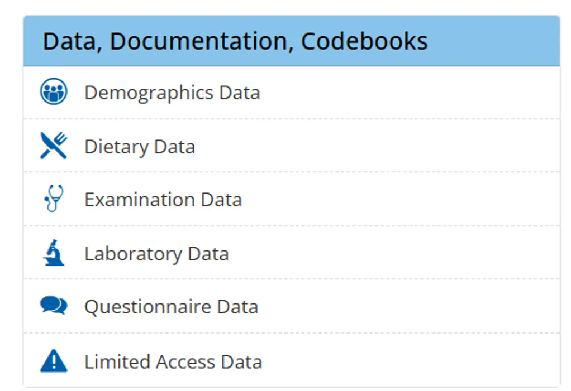Image resolution: width=571 pixels, height=391 pixels.
Task: Click the microscope Laboratory icon
Action: pyautogui.click(x=54, y=253)
